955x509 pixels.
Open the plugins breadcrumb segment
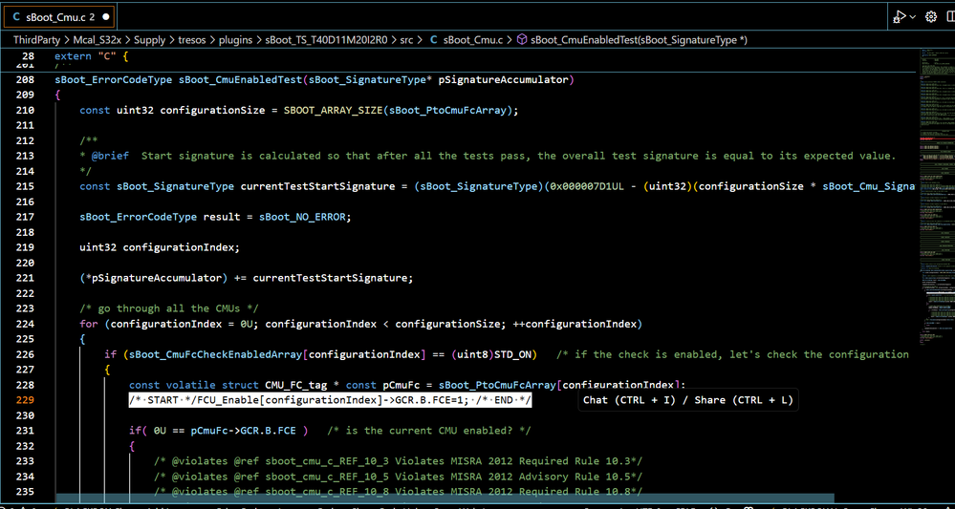click(237, 40)
